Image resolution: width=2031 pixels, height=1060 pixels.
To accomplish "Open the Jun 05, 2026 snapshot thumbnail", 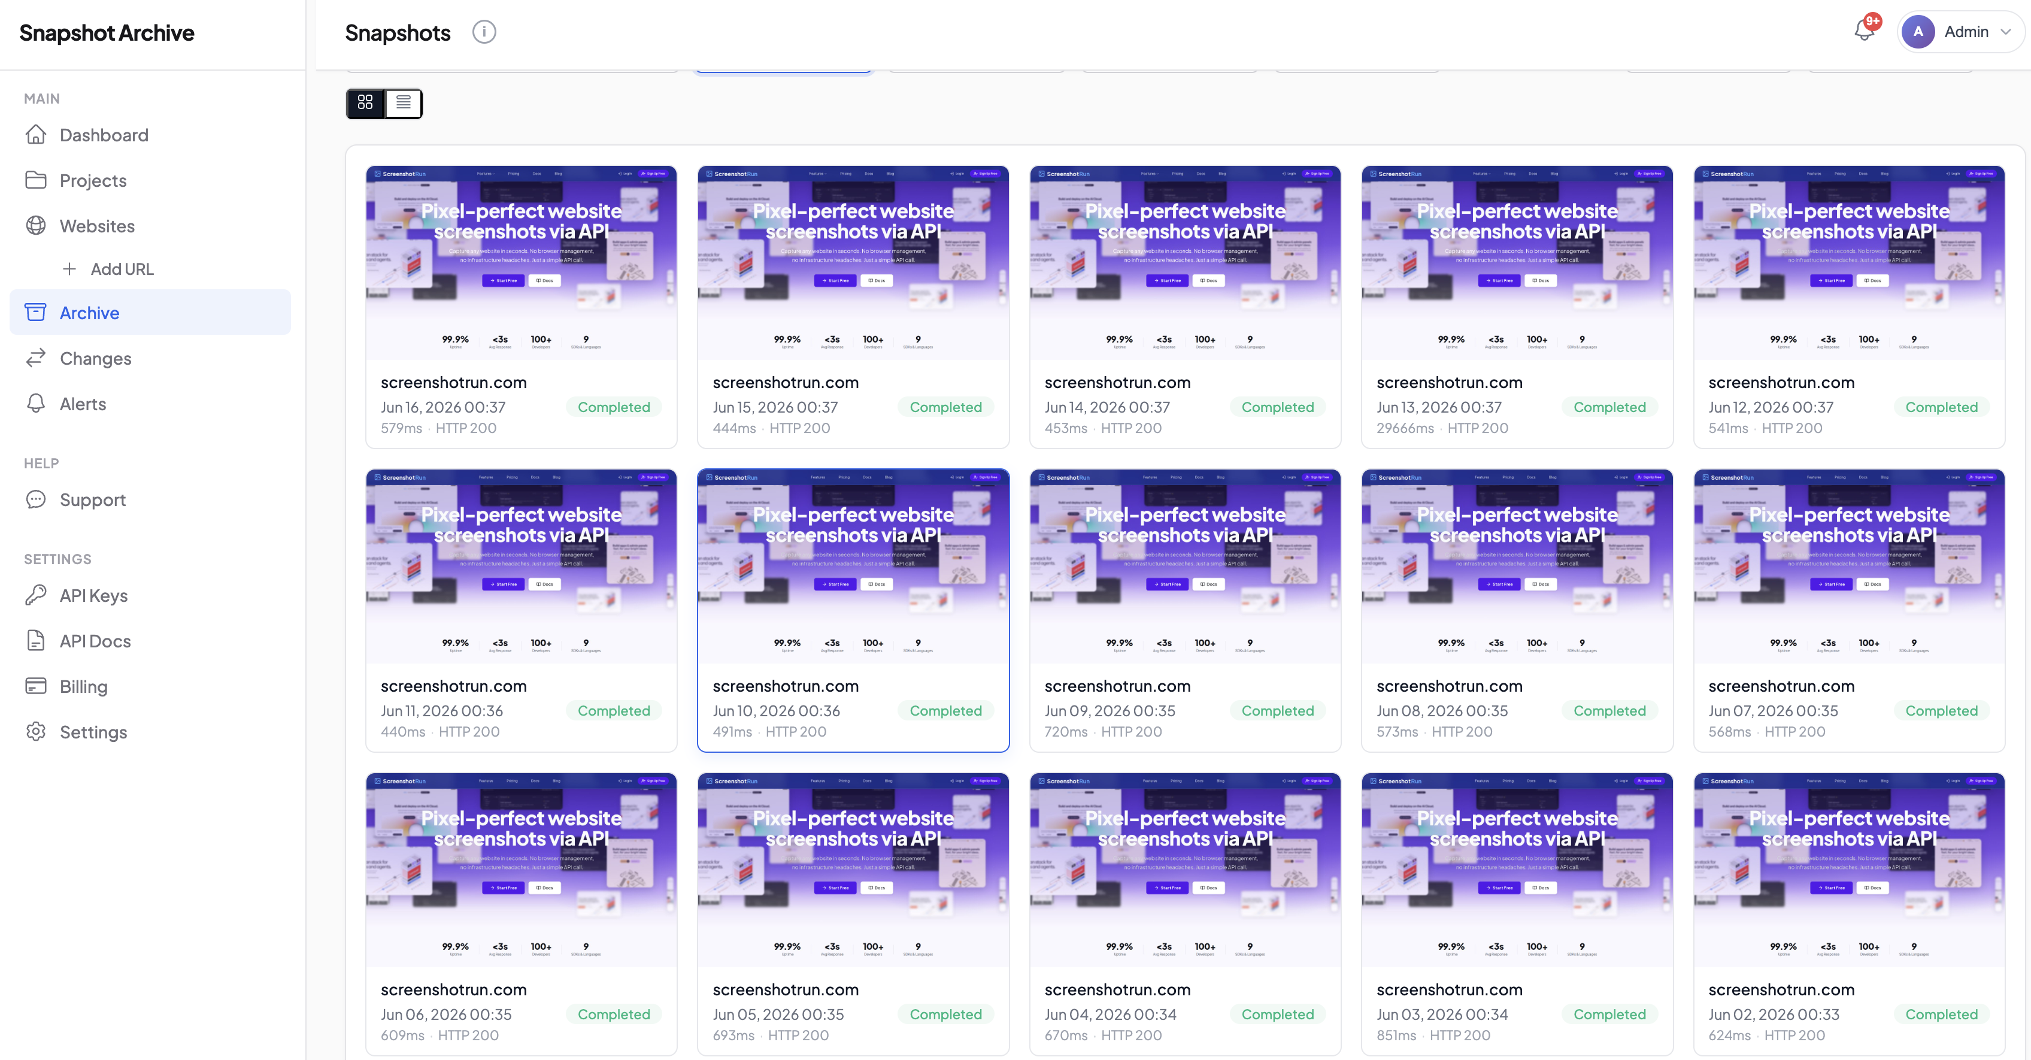I will point(853,870).
